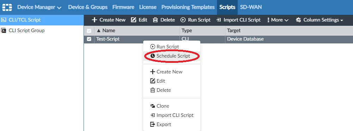
Task: Open Column Settings dropdown
Action: [319, 20]
